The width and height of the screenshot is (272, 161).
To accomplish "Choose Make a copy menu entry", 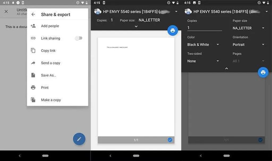I will click(51, 100).
